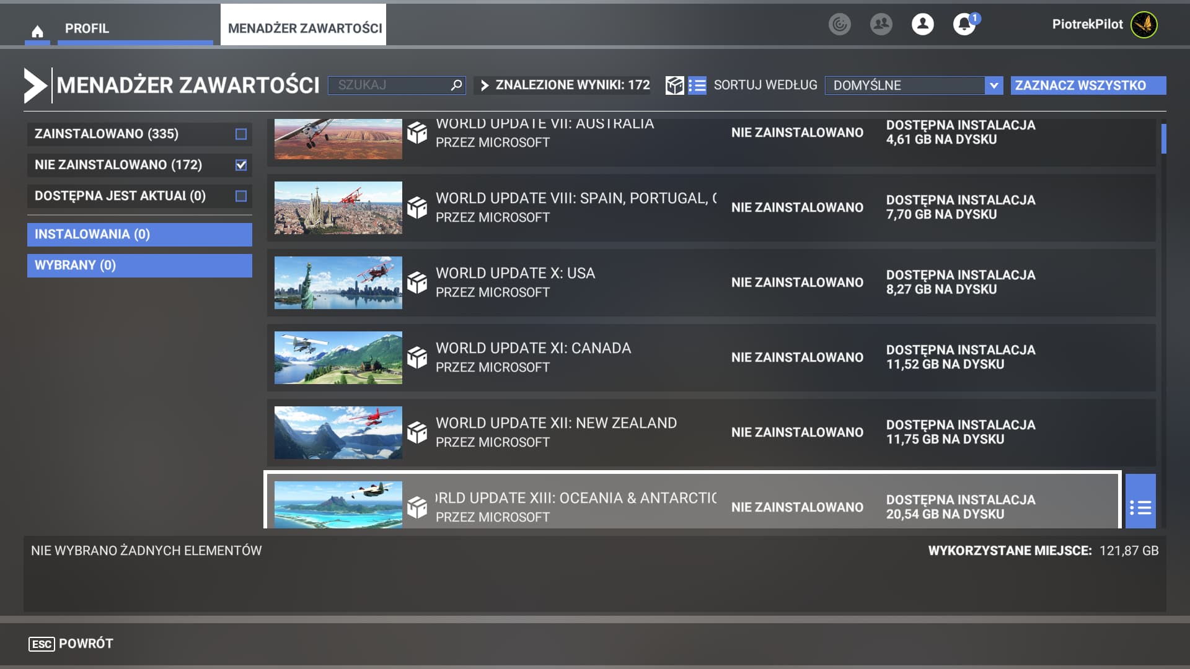The width and height of the screenshot is (1190, 669).
Task: Click 11,52 GB NA DYSKU size text
Action: [x=945, y=364]
